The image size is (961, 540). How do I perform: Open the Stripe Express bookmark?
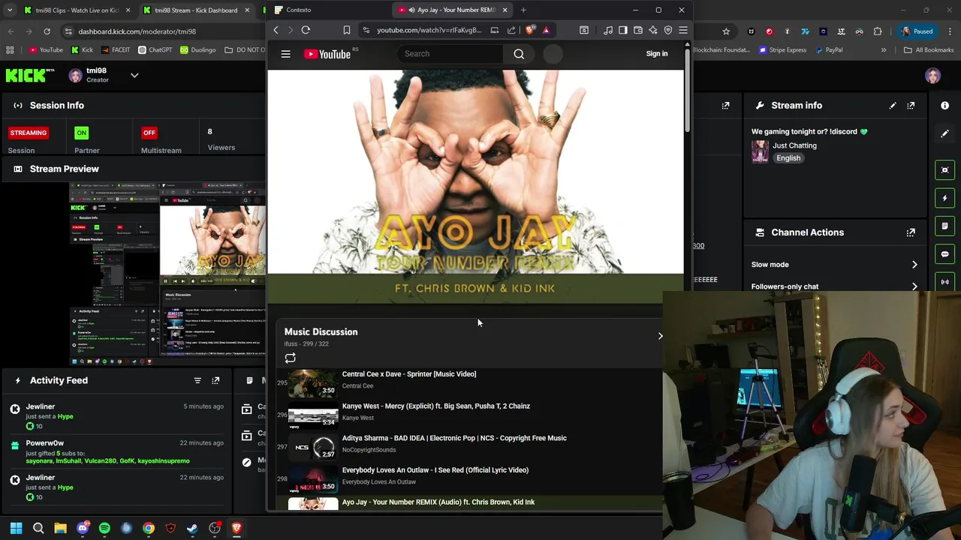[x=782, y=50]
